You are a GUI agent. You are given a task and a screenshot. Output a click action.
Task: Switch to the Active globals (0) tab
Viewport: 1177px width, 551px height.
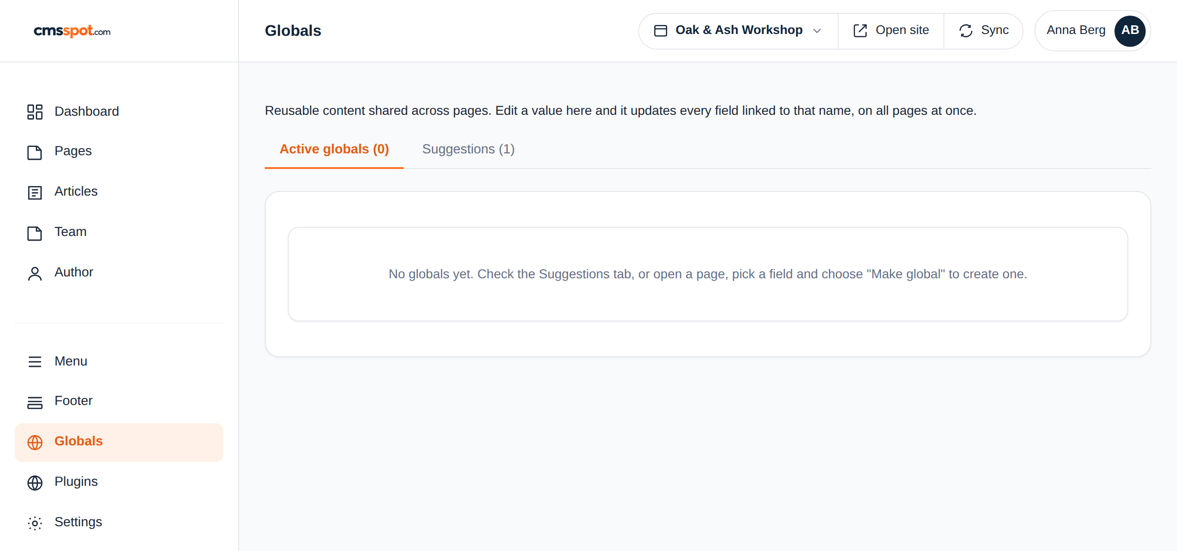click(334, 149)
